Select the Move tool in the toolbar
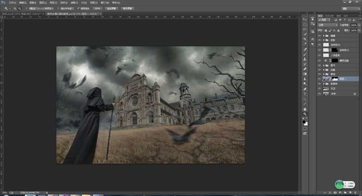This screenshot has width=362, height=196. pyautogui.click(x=305, y=18)
